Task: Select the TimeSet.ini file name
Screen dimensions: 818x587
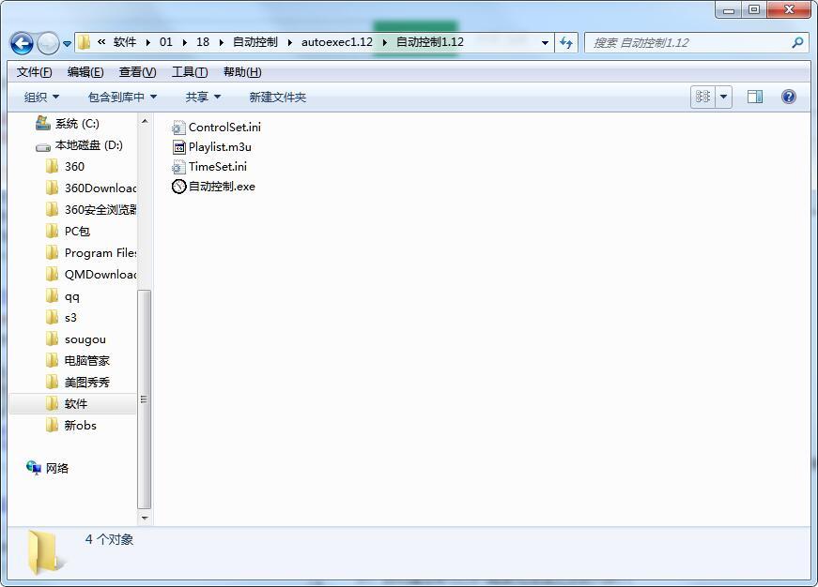Action: (218, 167)
